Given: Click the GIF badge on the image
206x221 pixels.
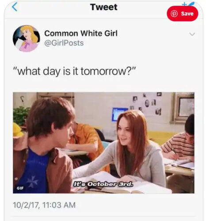Looking at the screenshot, I should [x=20, y=188].
